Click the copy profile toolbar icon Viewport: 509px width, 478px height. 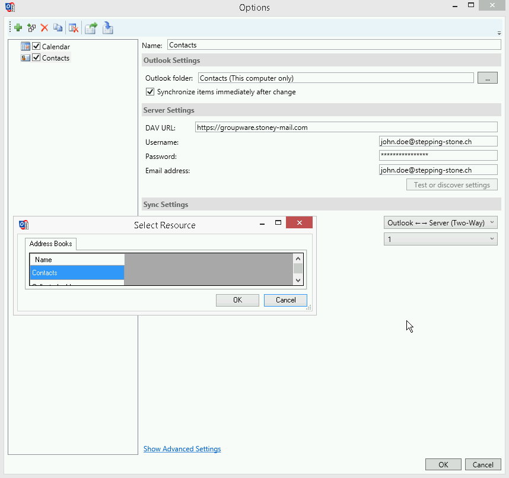pos(58,28)
